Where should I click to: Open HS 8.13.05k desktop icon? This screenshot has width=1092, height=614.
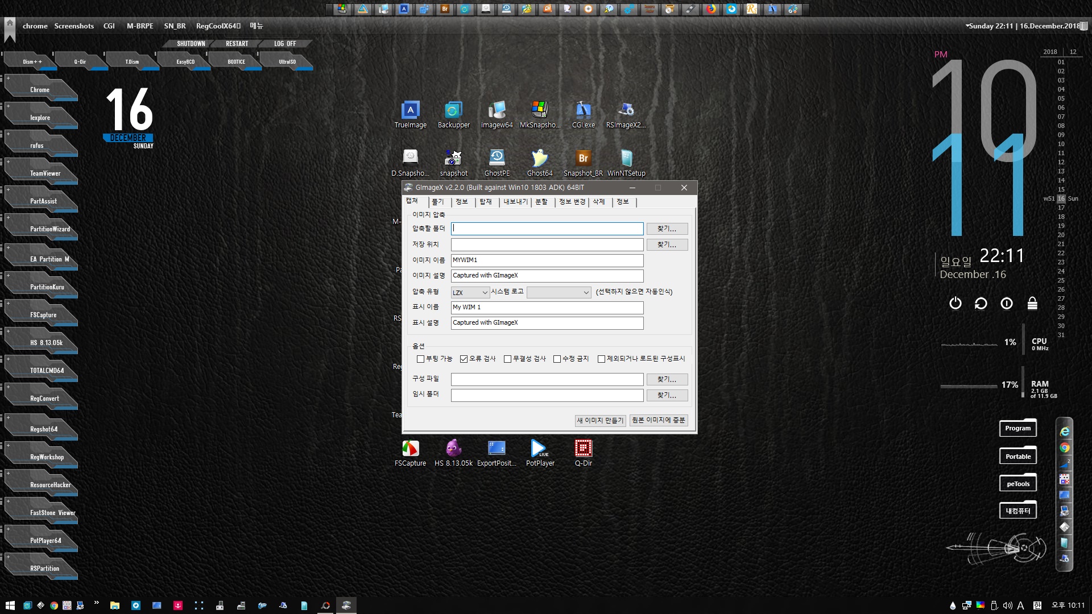pos(453,453)
